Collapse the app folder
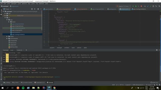This screenshot has width=161, height=90. tap(7, 20)
